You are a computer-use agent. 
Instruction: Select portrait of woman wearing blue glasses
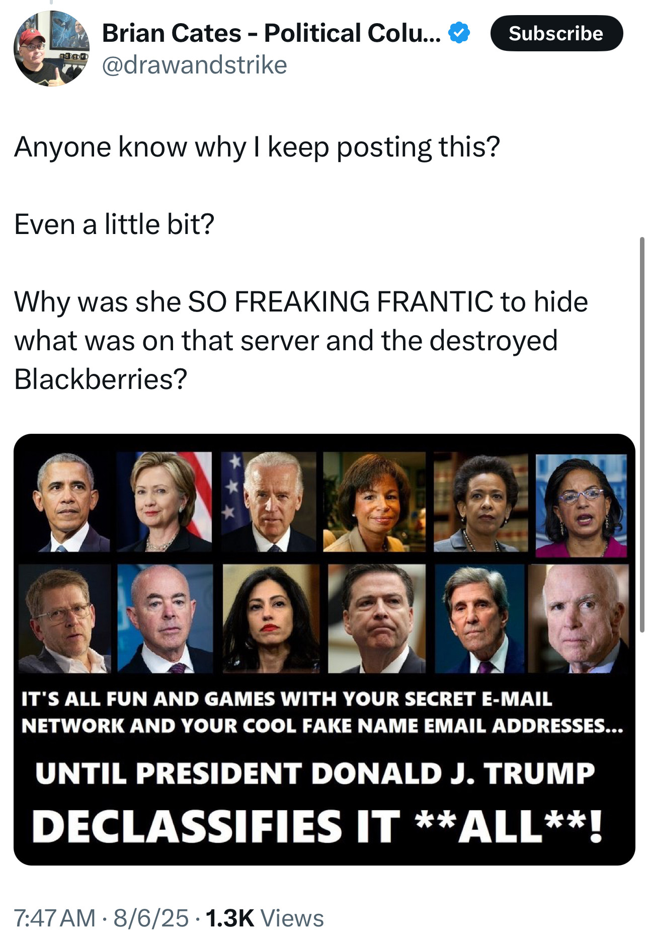click(581, 505)
